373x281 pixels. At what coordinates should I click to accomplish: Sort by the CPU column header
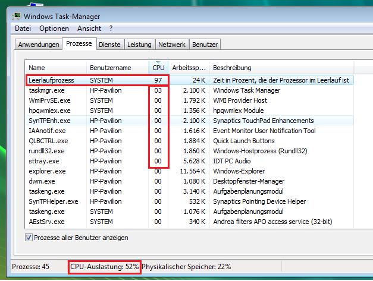[158, 68]
